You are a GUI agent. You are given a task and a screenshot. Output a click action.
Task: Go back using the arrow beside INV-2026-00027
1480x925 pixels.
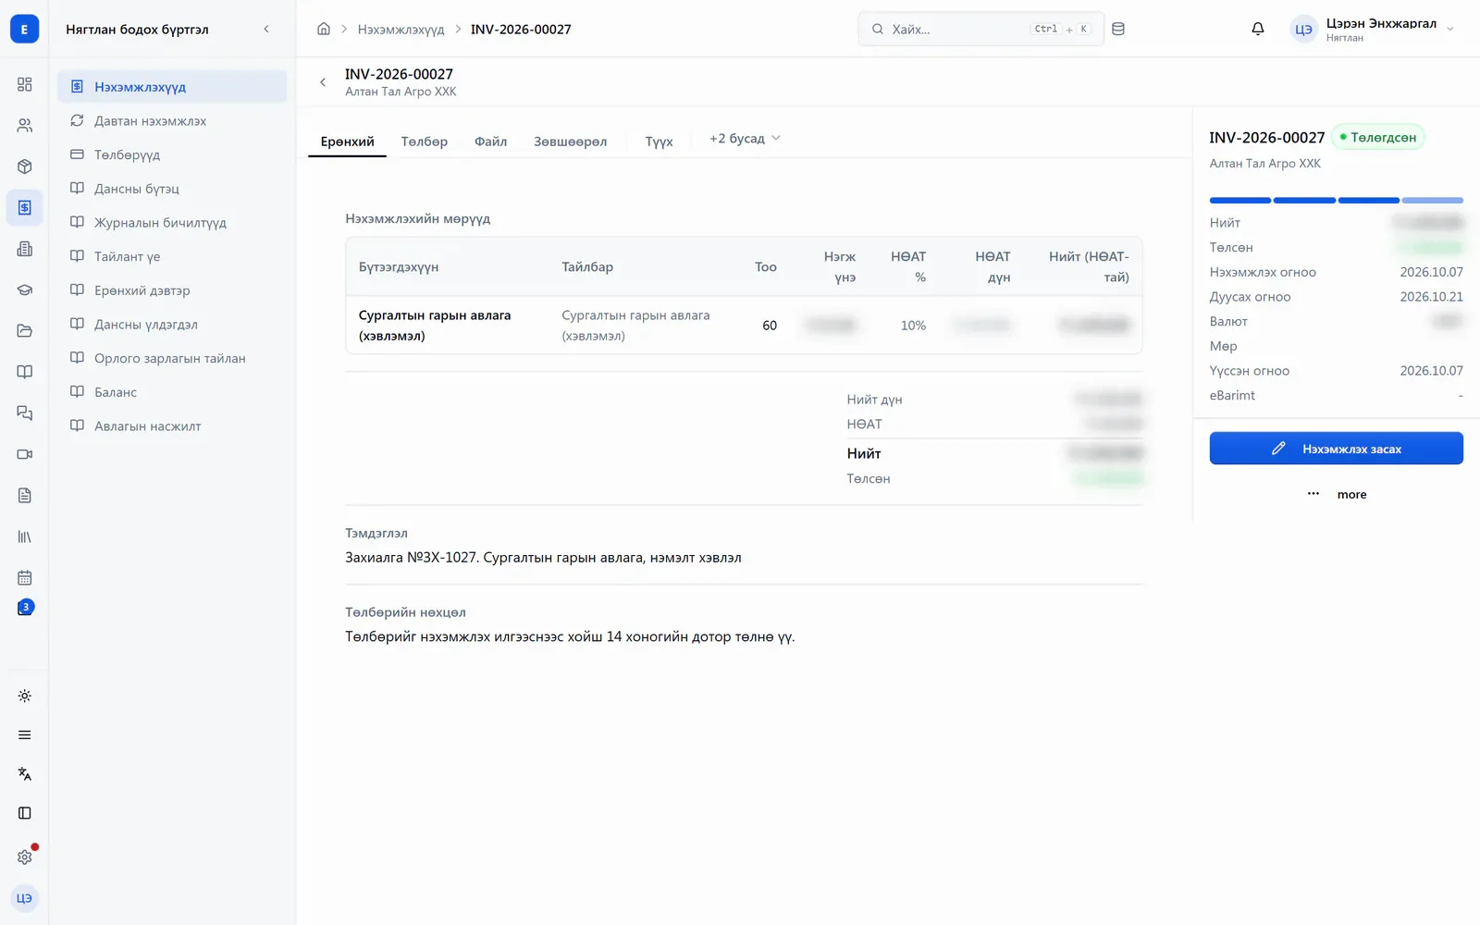[323, 82]
